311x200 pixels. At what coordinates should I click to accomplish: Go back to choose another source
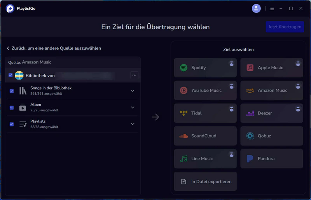point(54,48)
